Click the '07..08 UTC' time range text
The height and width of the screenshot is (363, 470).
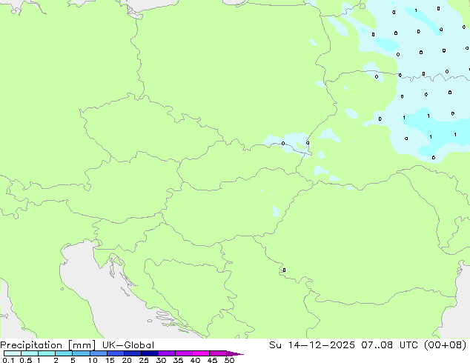(391, 345)
